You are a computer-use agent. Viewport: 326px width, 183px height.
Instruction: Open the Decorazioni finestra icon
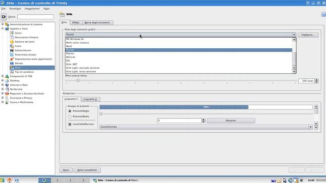[x=12, y=37]
